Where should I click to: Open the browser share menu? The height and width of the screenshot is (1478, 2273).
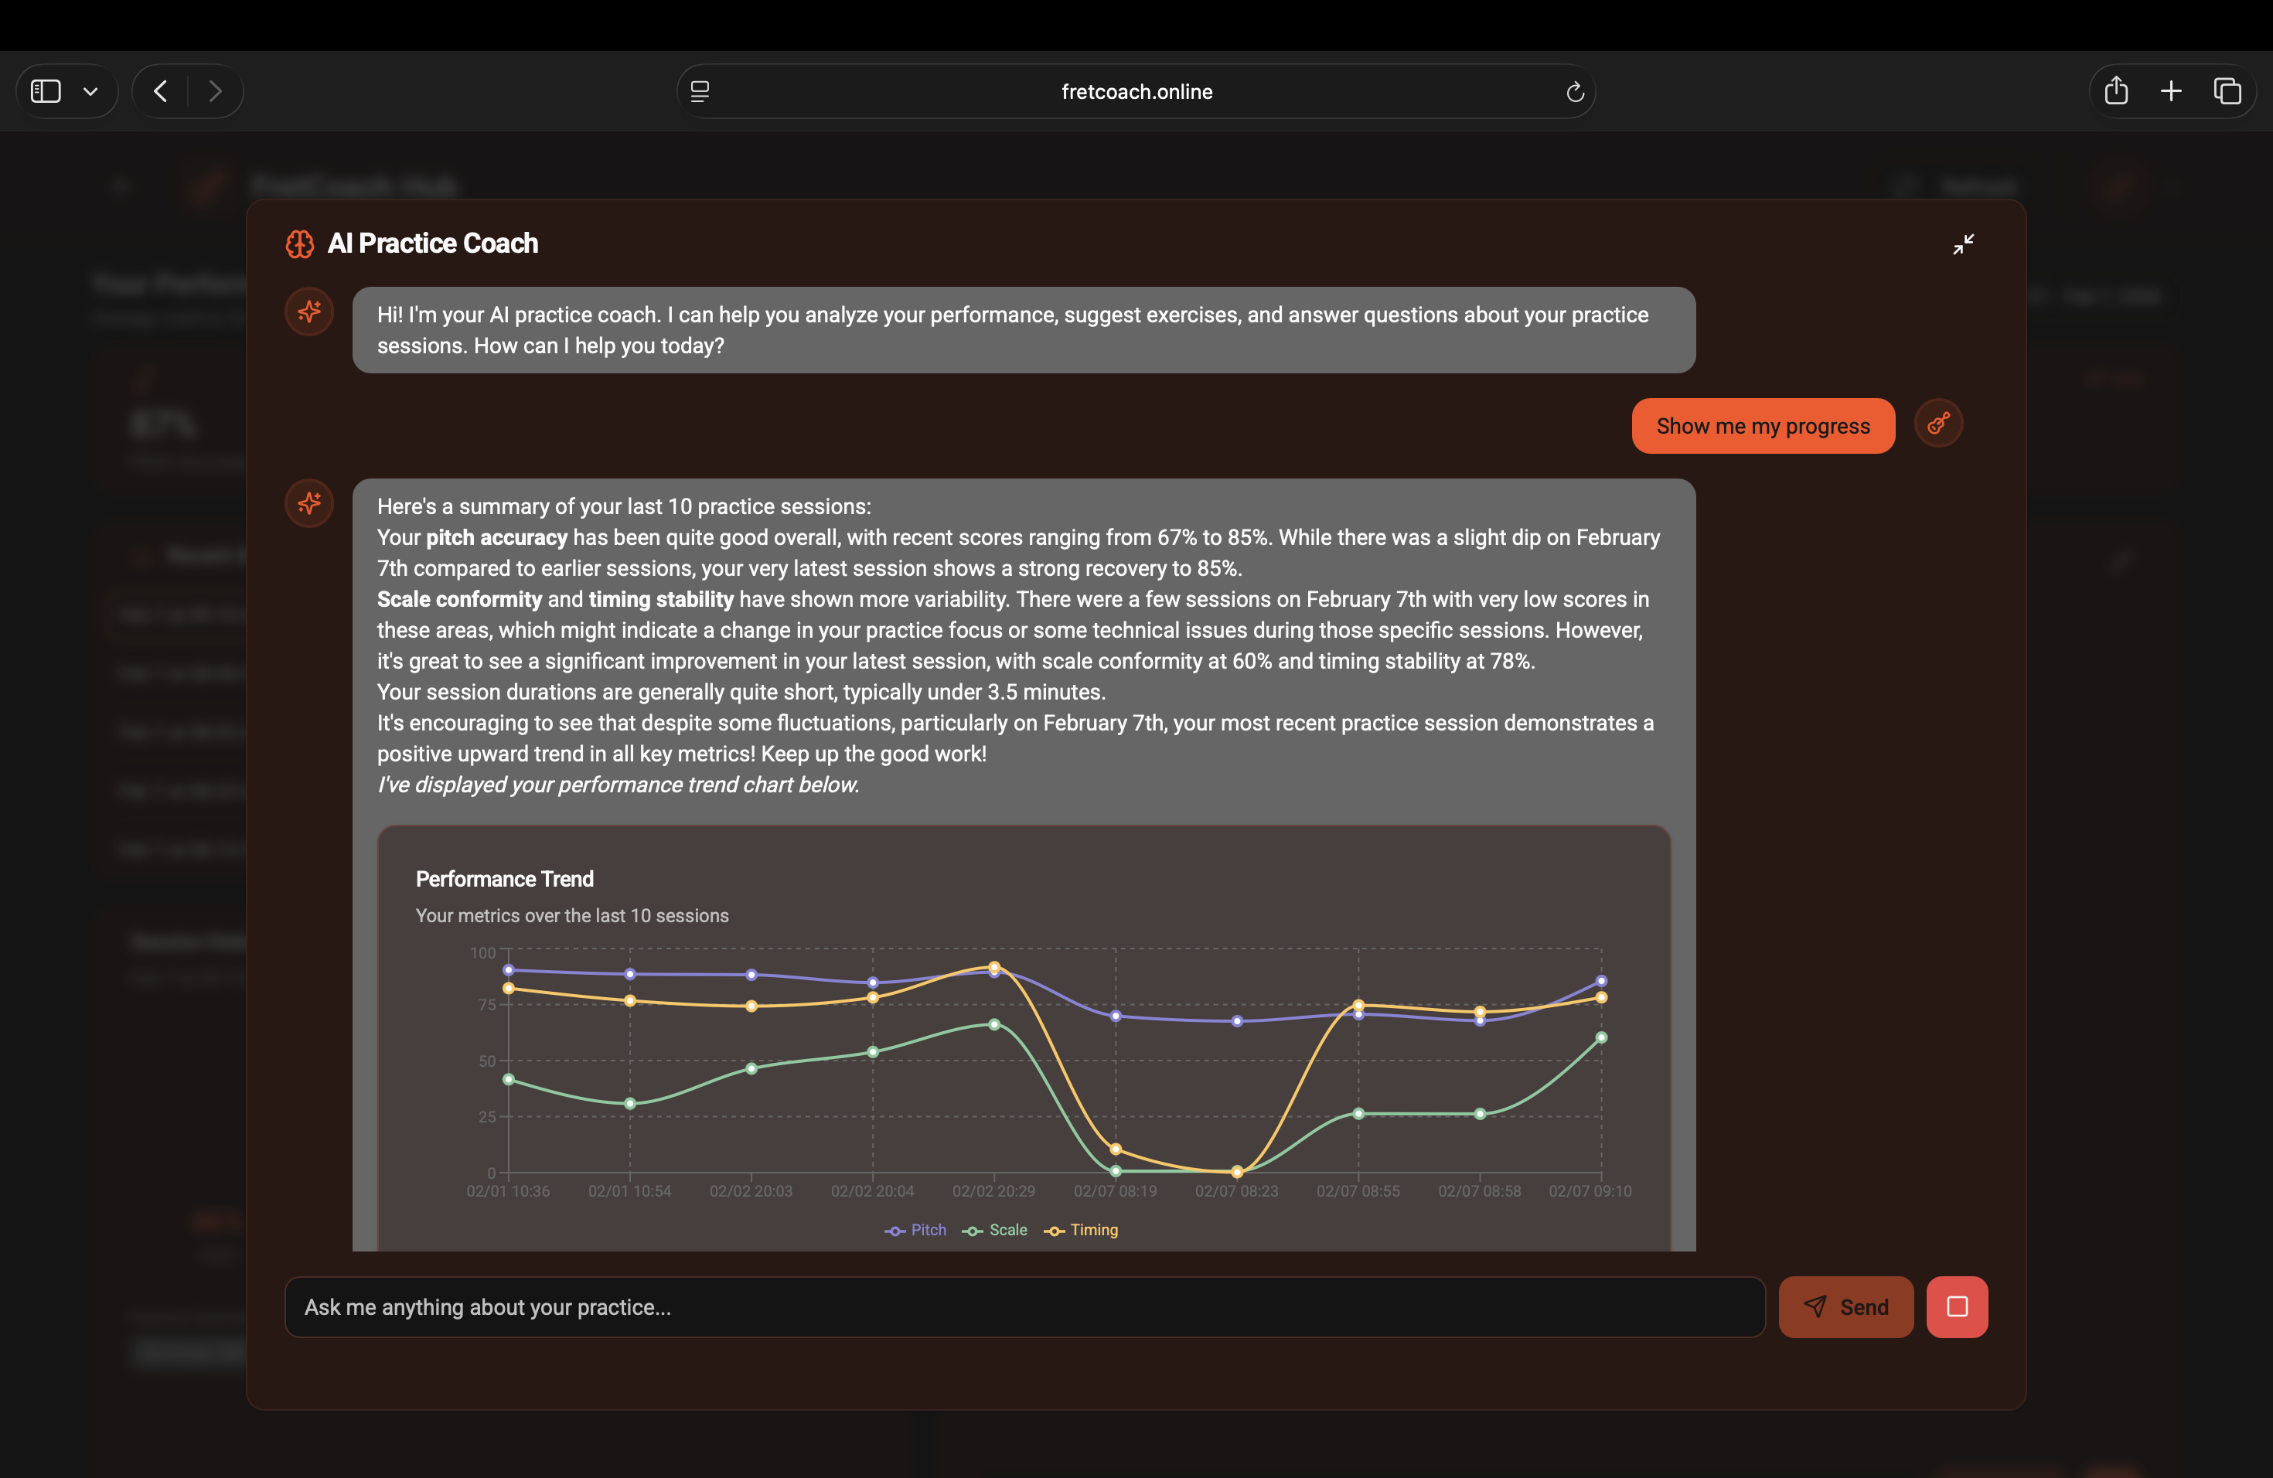tap(2116, 92)
